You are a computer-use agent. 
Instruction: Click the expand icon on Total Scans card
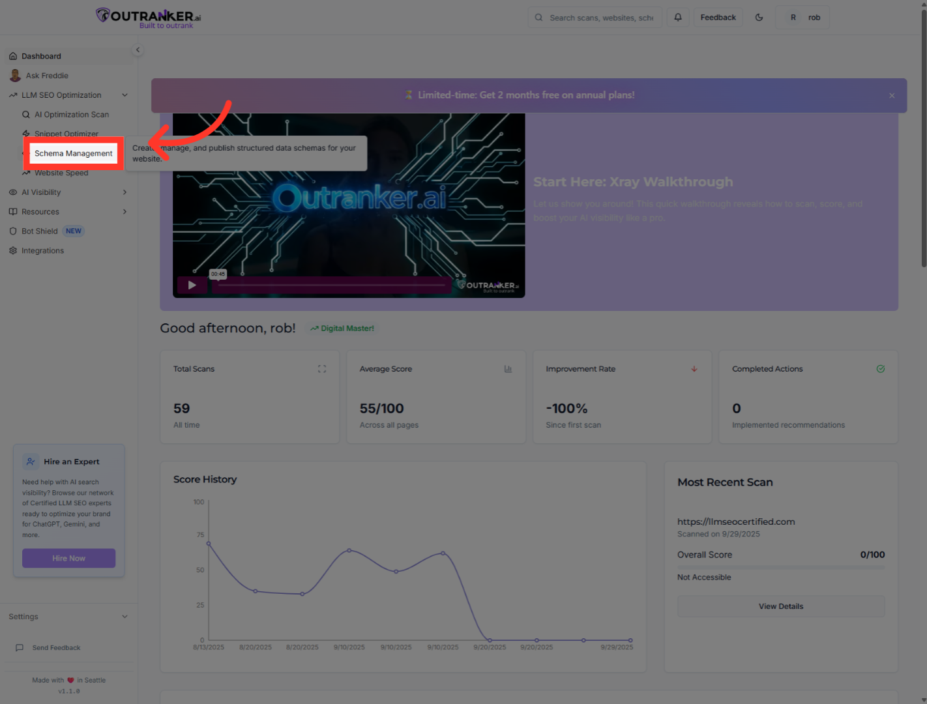(322, 369)
